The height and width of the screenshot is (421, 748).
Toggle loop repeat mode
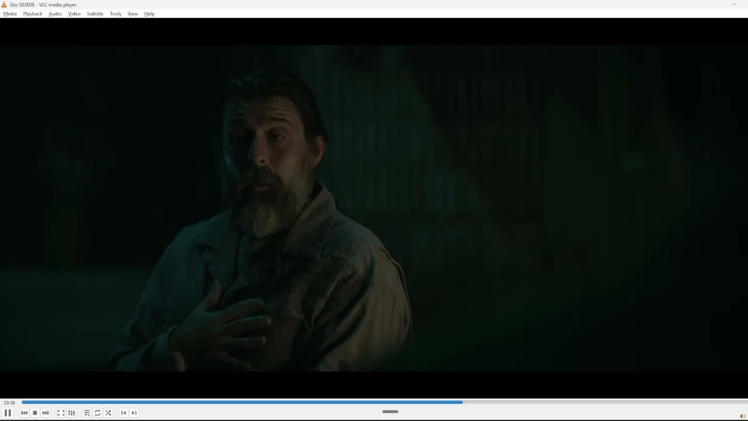98,413
